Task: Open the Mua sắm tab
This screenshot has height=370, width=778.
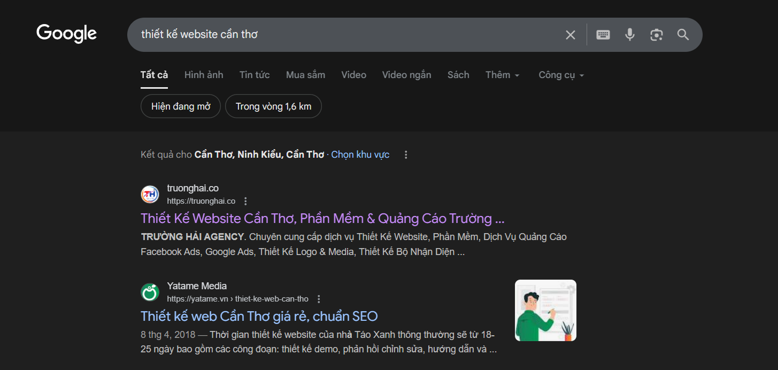Action: click(305, 75)
